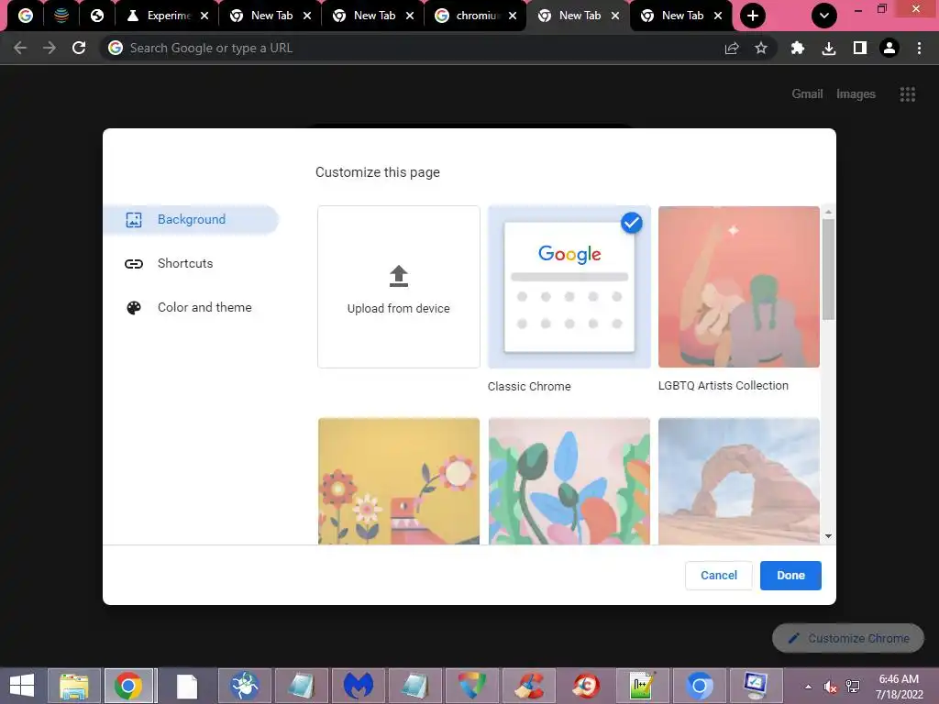Open the blue Chromium taskbar icon
Image resolution: width=939 pixels, height=704 pixels.
click(699, 686)
